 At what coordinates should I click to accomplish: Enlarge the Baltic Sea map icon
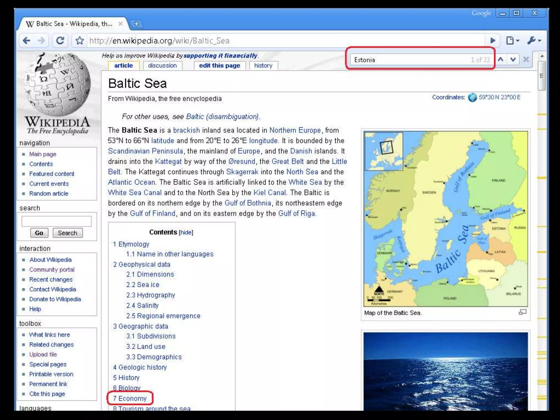tap(523, 312)
